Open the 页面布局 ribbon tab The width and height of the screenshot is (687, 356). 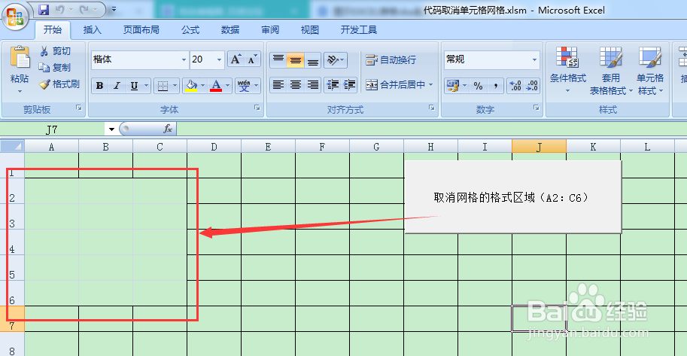(x=141, y=30)
